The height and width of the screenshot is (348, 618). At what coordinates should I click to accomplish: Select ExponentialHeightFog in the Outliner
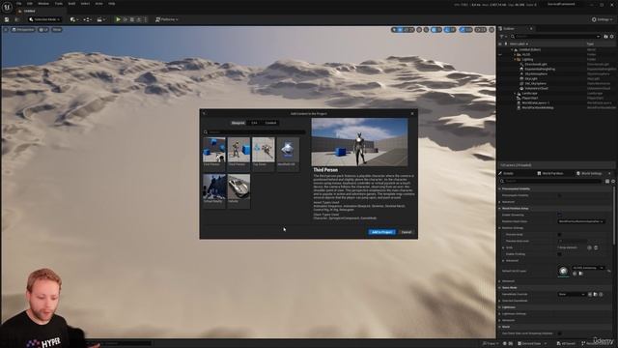coord(540,69)
